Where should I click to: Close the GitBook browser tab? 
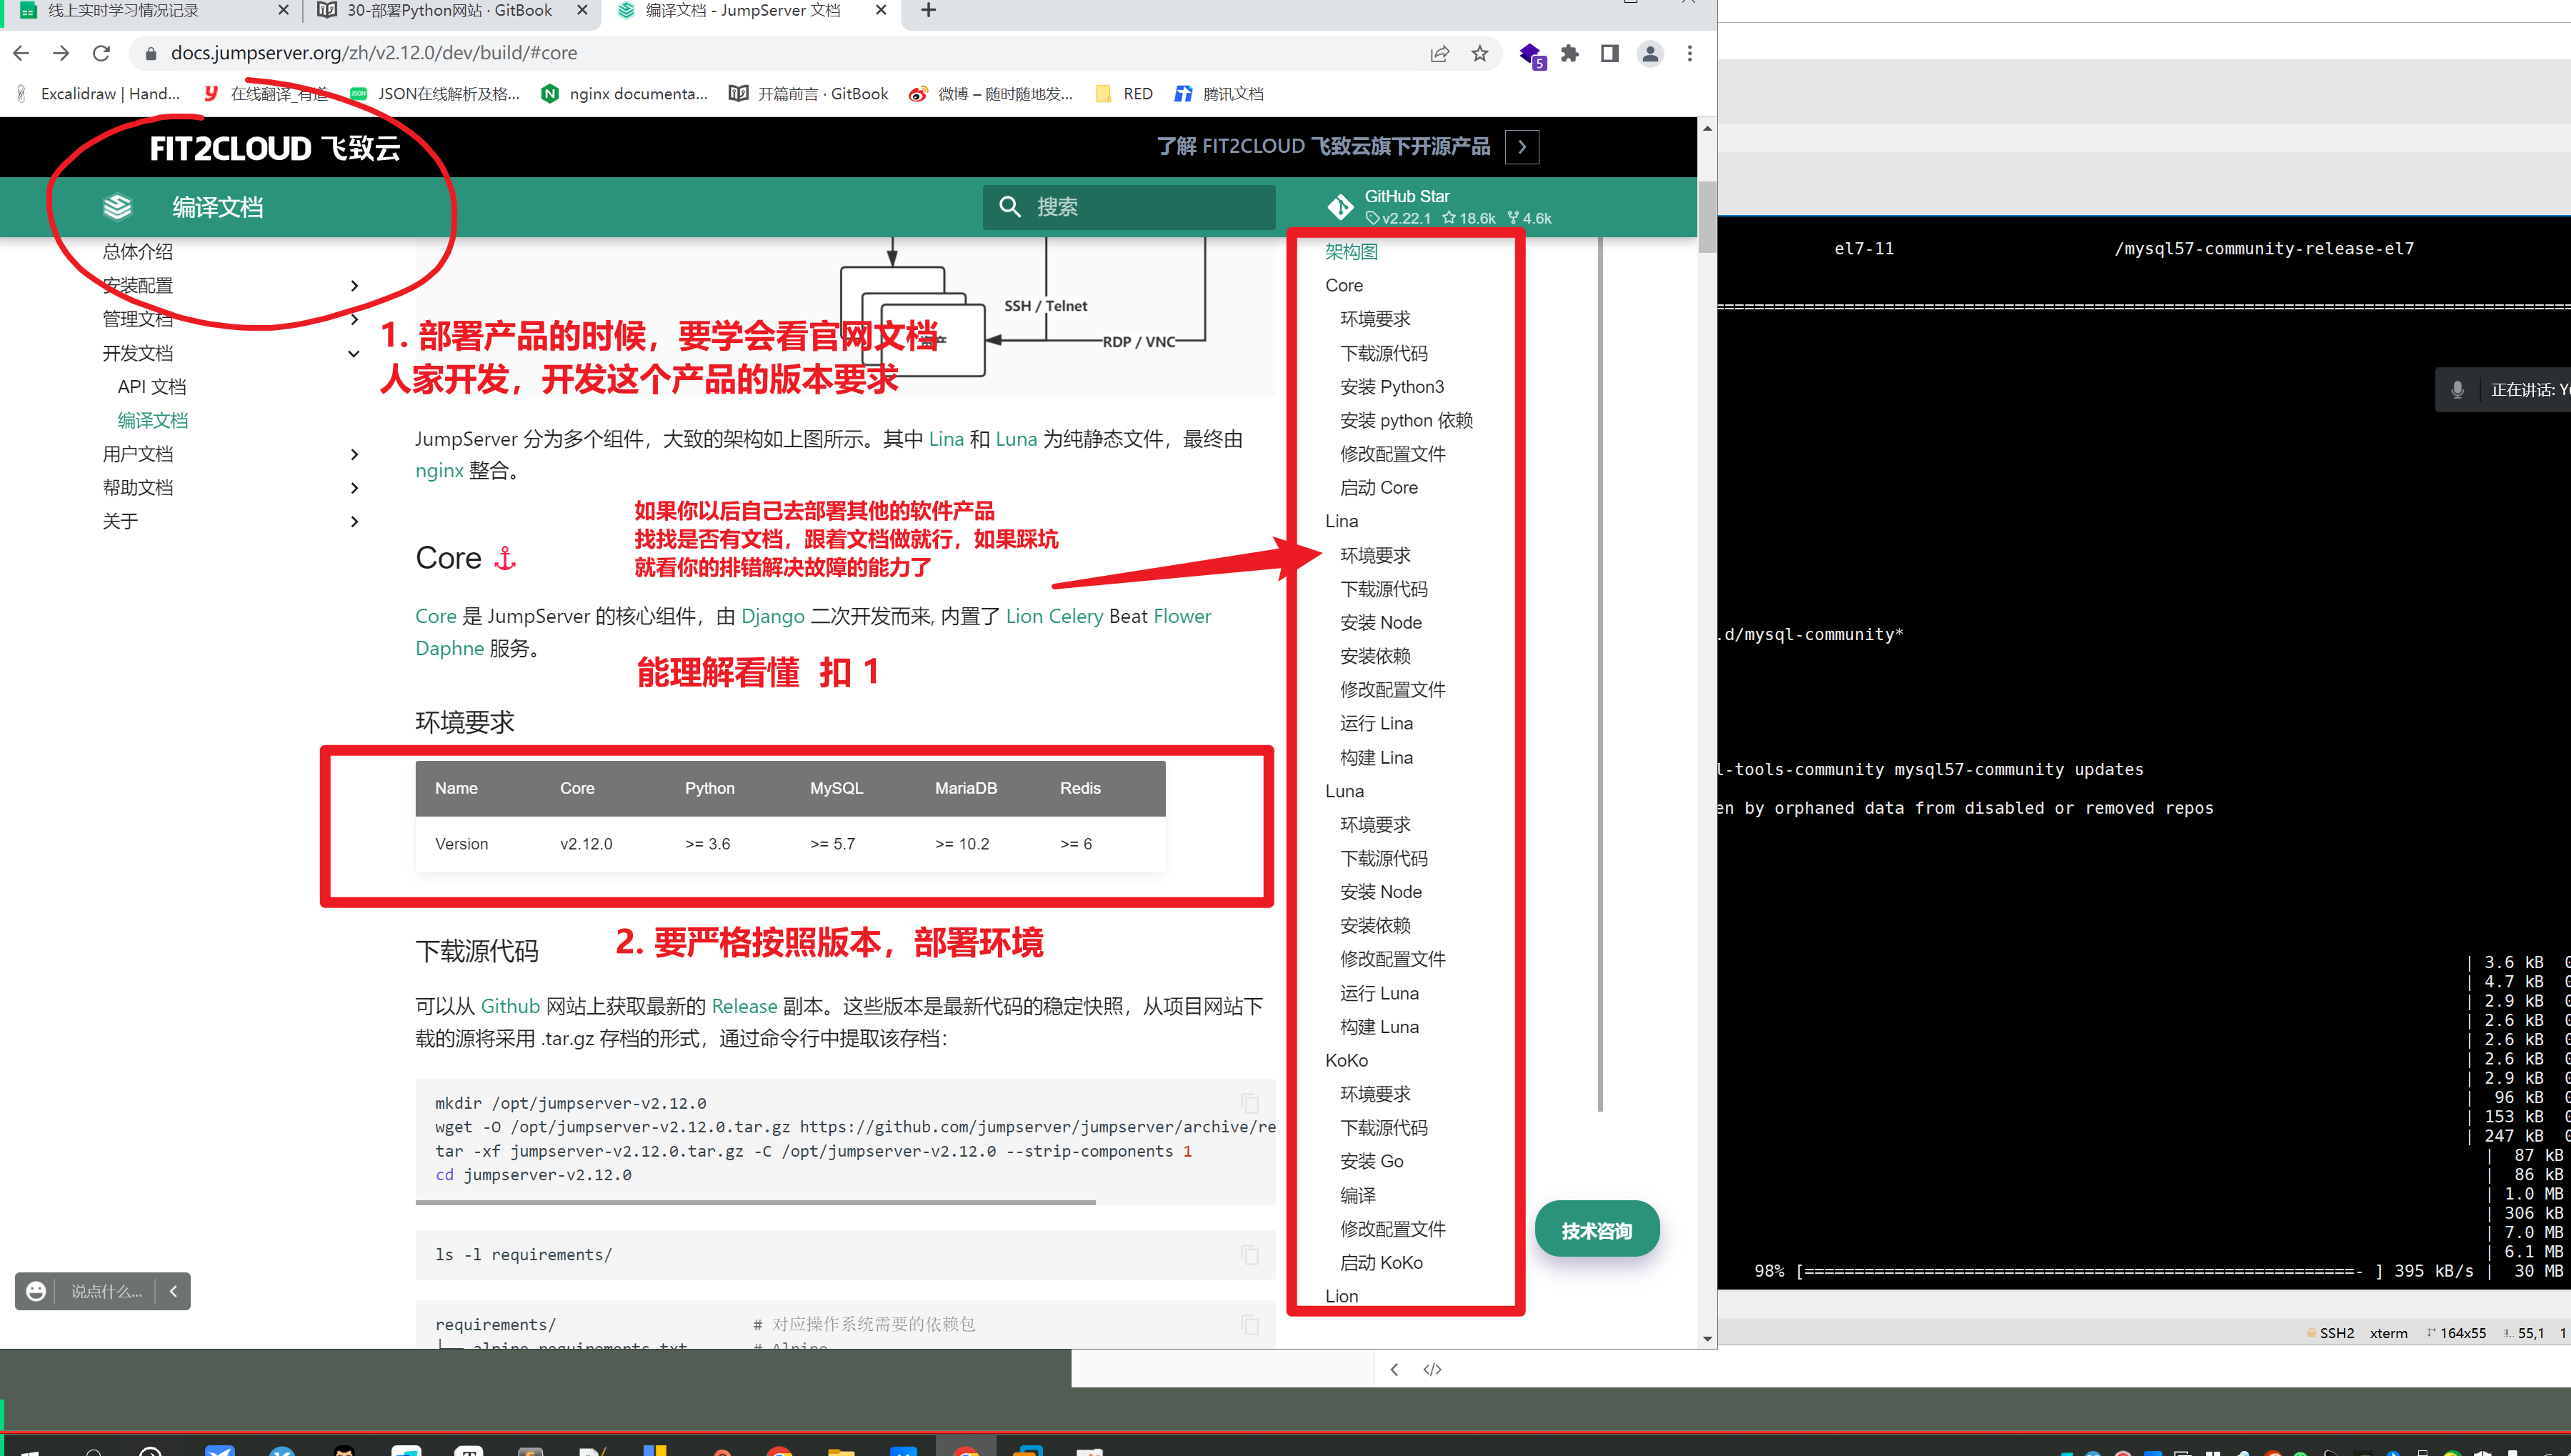tap(583, 10)
